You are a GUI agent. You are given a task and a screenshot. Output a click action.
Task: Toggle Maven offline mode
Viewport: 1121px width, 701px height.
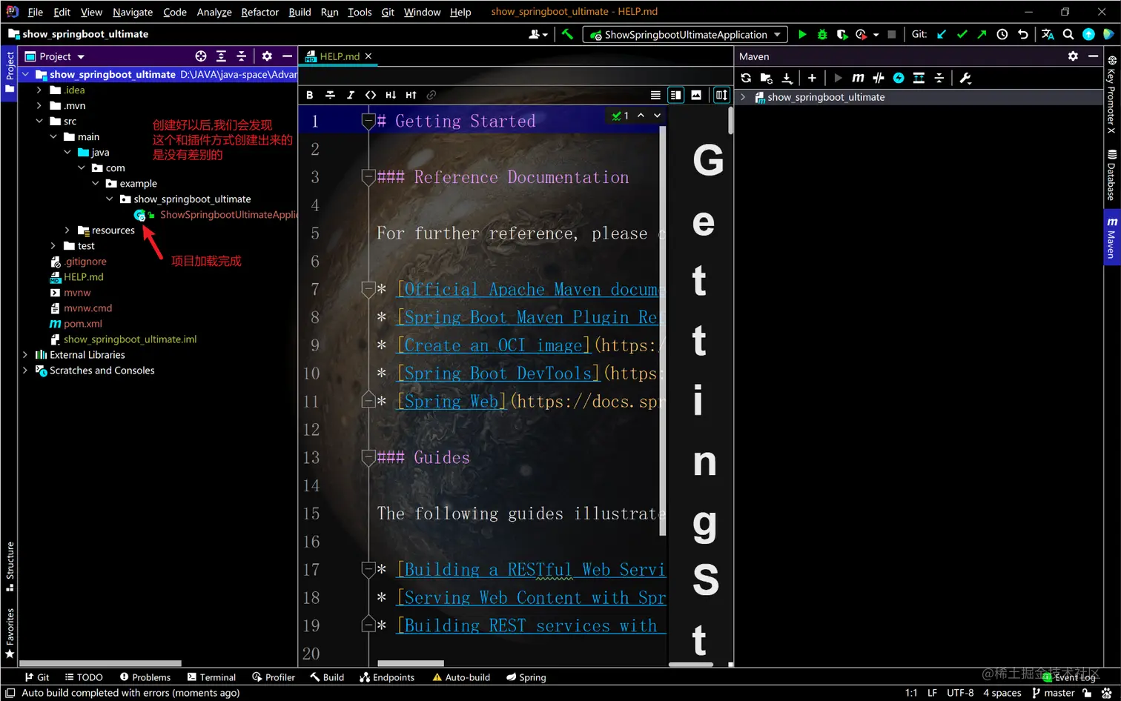coord(879,78)
